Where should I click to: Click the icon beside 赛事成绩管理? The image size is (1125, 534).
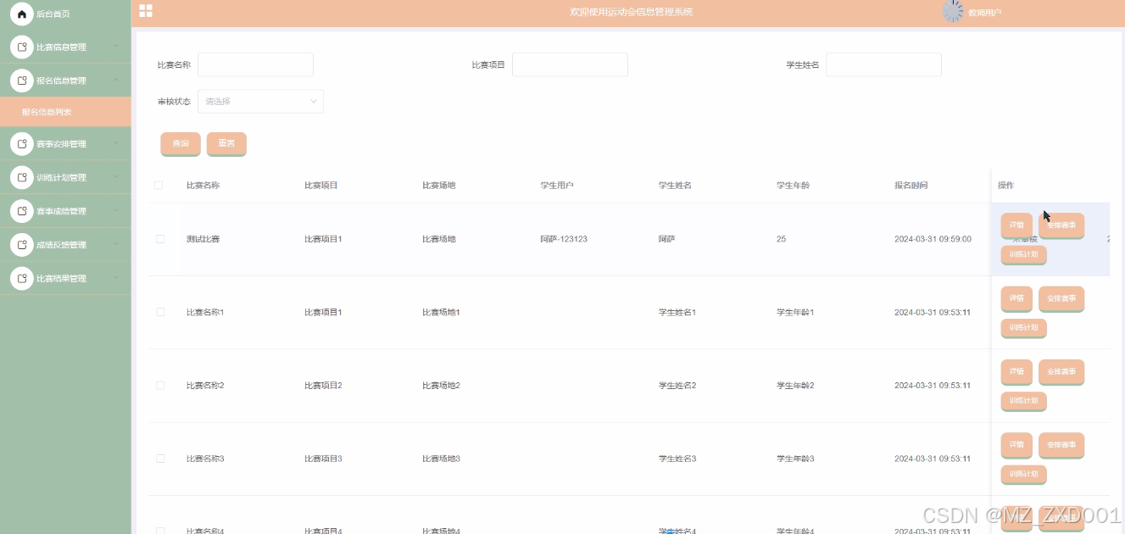click(22, 211)
